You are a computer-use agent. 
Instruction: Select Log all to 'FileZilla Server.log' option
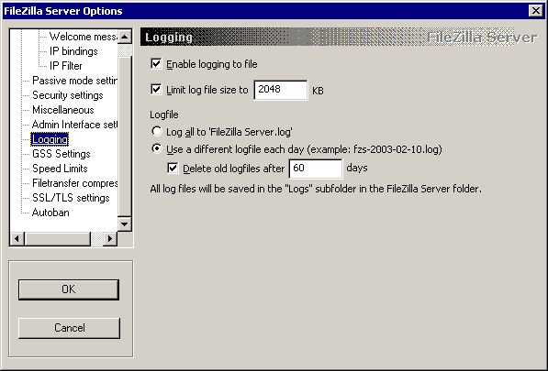tap(157, 132)
